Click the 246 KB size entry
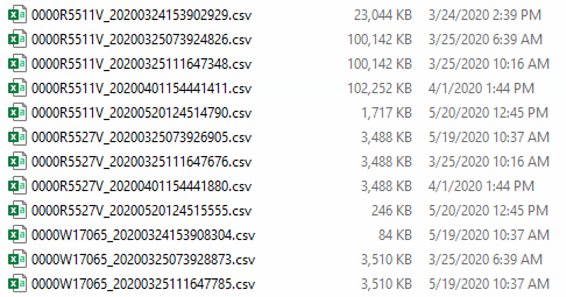The width and height of the screenshot is (566, 297). 392,210
